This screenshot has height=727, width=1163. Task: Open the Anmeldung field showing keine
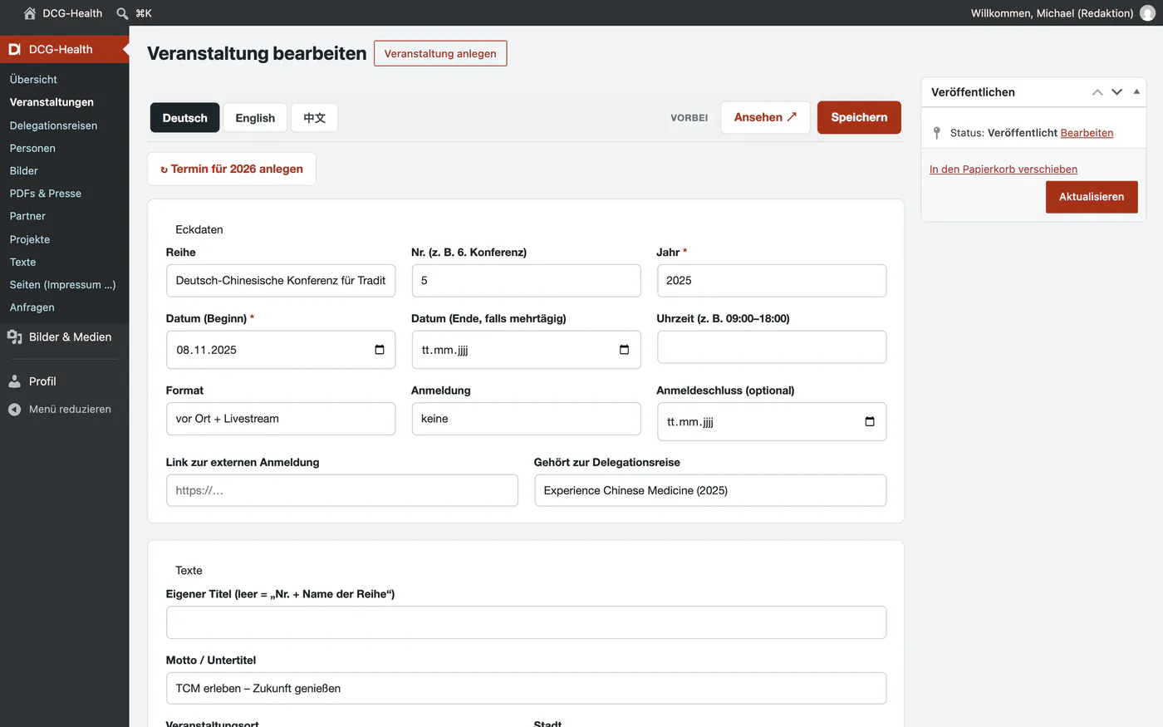[526, 419]
